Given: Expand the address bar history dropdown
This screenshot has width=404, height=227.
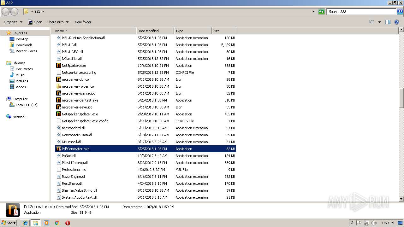Looking at the screenshot, I should coord(313,12).
